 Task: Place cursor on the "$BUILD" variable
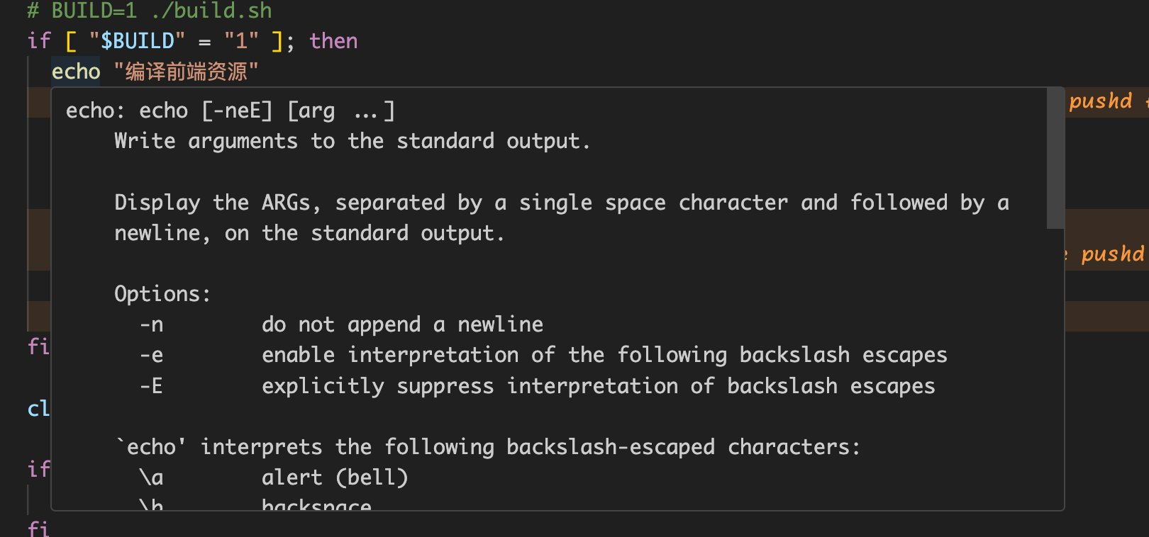tap(138, 41)
